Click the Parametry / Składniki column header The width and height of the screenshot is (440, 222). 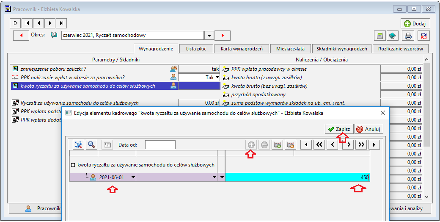tap(116, 60)
